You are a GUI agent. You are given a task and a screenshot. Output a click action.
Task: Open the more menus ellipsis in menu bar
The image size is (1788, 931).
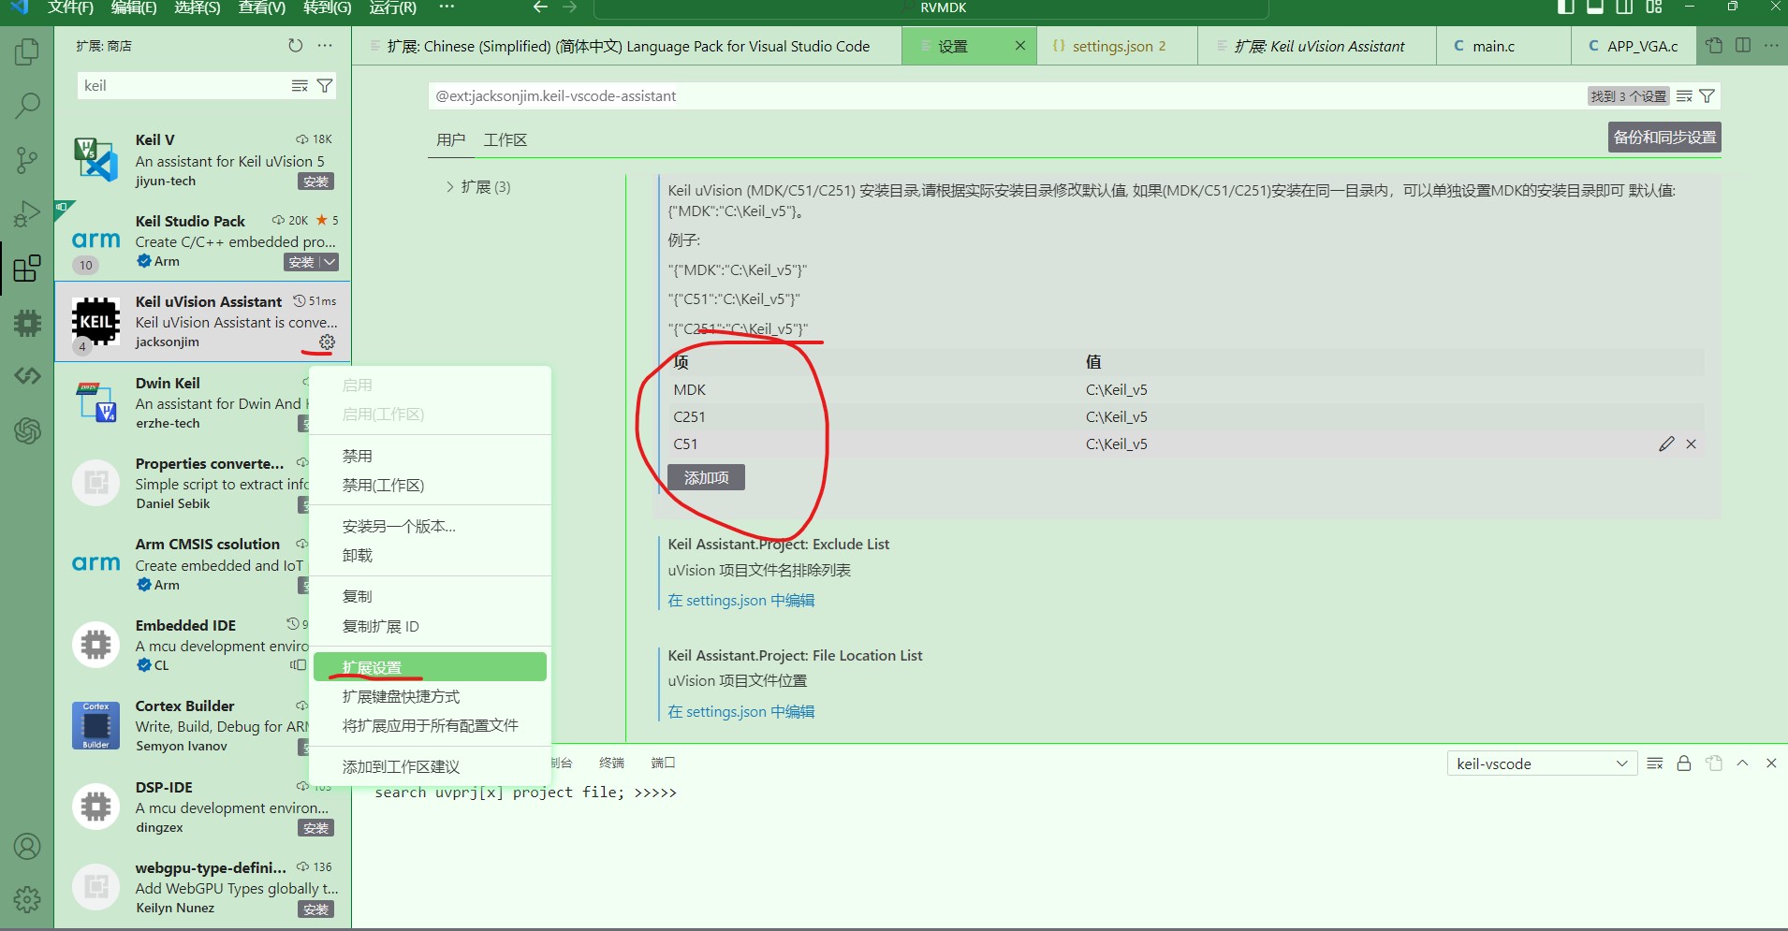[447, 7]
